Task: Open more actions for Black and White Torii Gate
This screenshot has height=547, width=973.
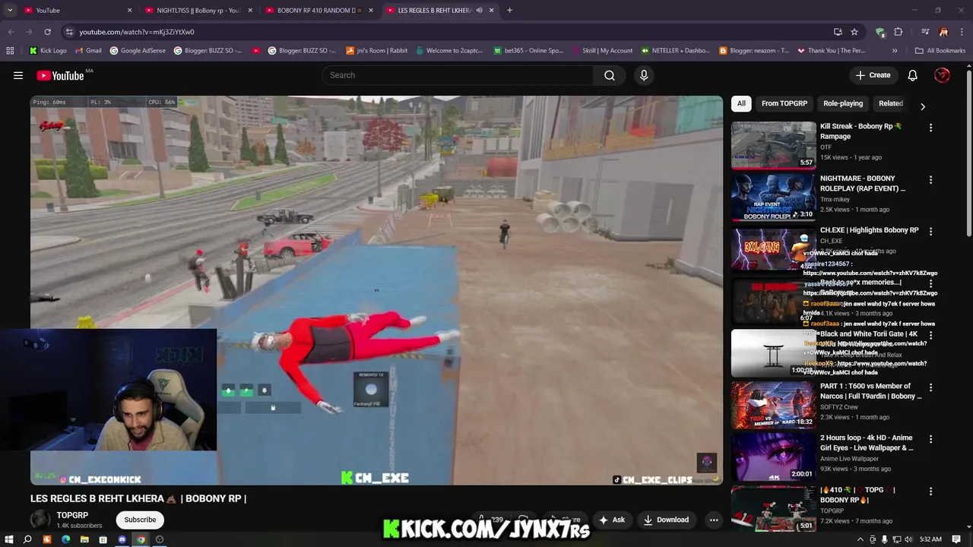Action: pos(930,335)
